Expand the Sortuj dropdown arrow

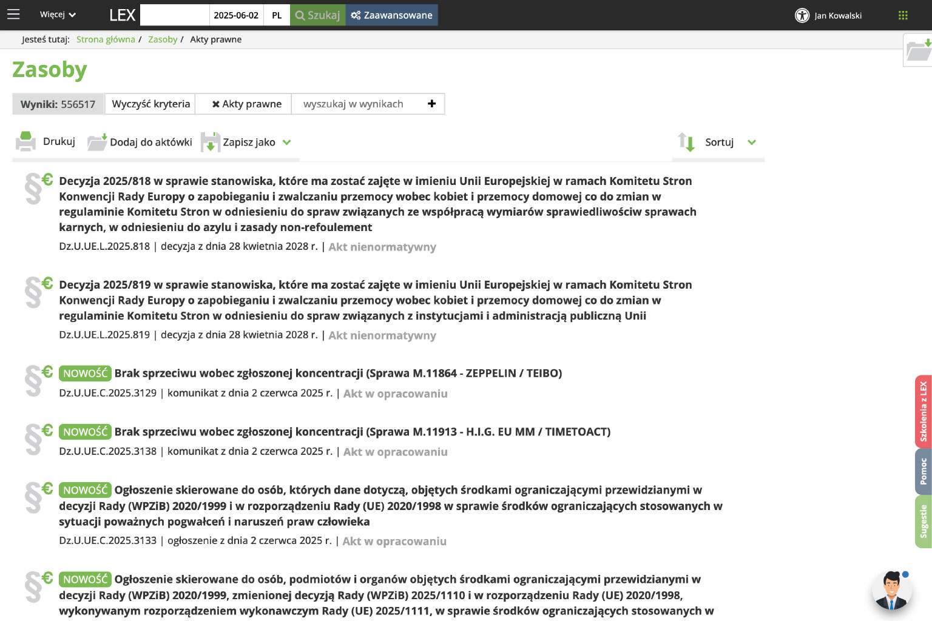coord(752,143)
